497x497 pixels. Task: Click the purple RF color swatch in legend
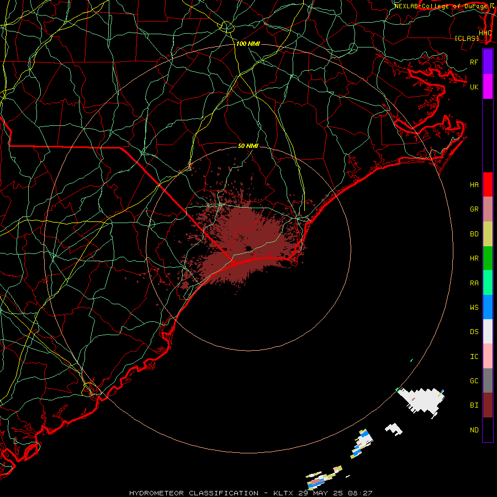tap(488, 62)
